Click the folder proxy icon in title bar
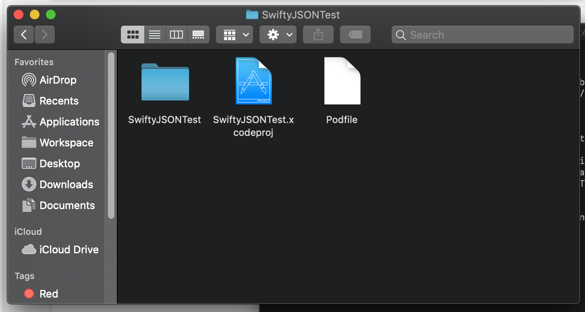 (x=252, y=15)
